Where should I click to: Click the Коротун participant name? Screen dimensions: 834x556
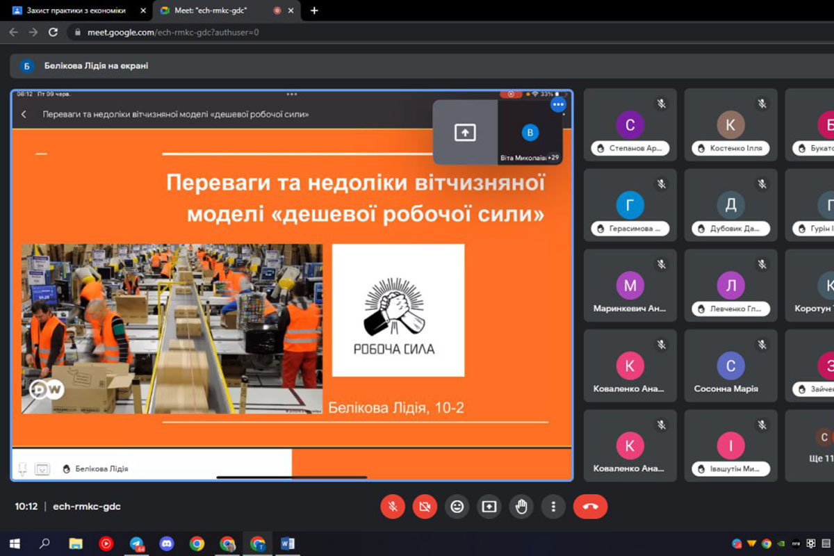(814, 309)
